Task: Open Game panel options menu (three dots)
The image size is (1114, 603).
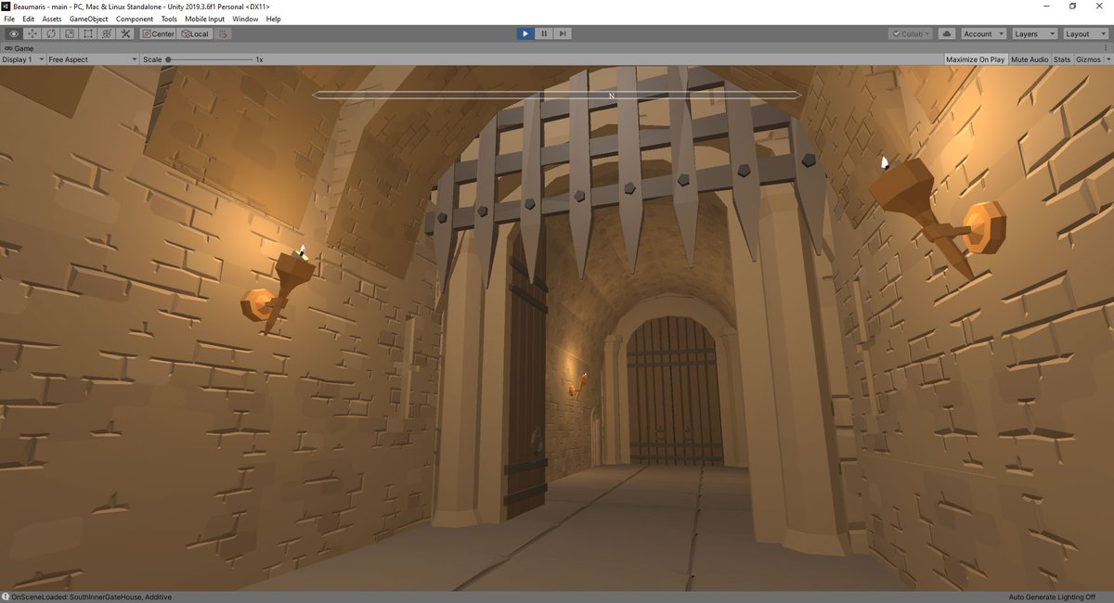Action: 1107,47
